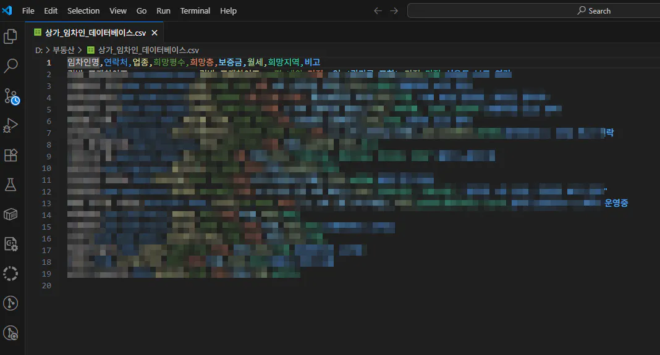Click the 희망층 header field
Viewport: 660px width, 355px height.
tap(201, 62)
